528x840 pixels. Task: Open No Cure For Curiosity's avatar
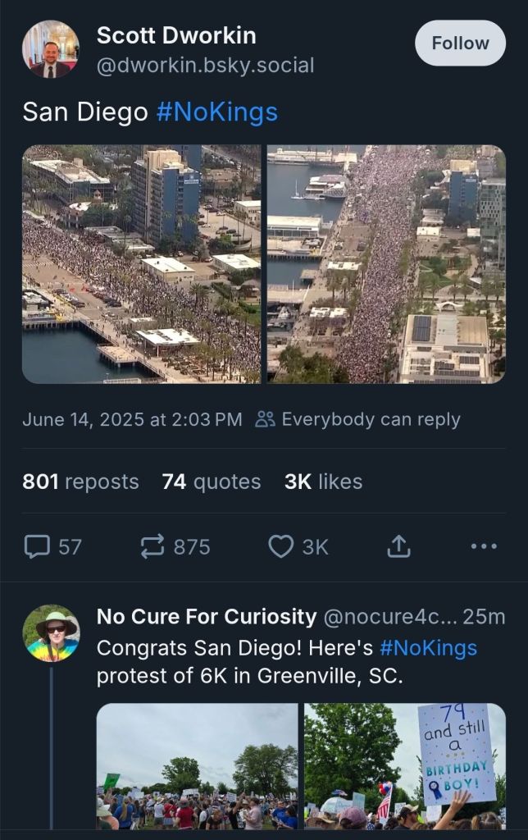[x=51, y=633]
